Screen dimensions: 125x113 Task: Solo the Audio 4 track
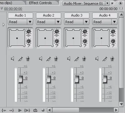coord(105,59)
